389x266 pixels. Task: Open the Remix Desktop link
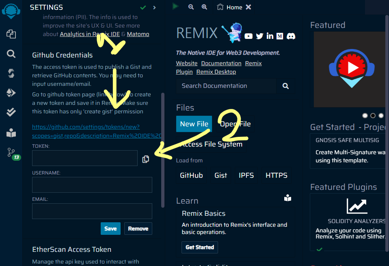point(216,72)
